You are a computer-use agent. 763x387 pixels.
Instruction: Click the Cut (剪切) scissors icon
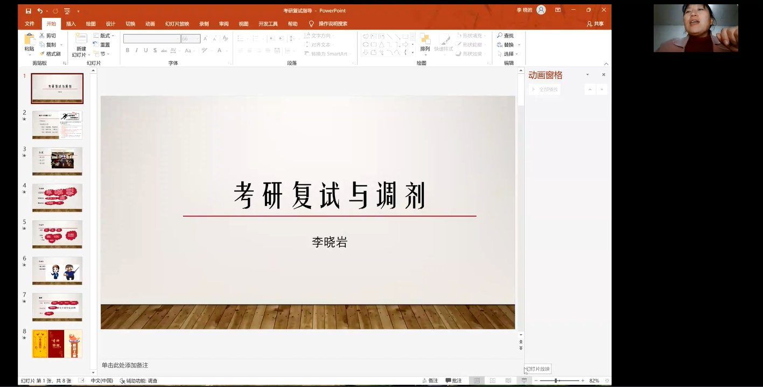(42, 36)
